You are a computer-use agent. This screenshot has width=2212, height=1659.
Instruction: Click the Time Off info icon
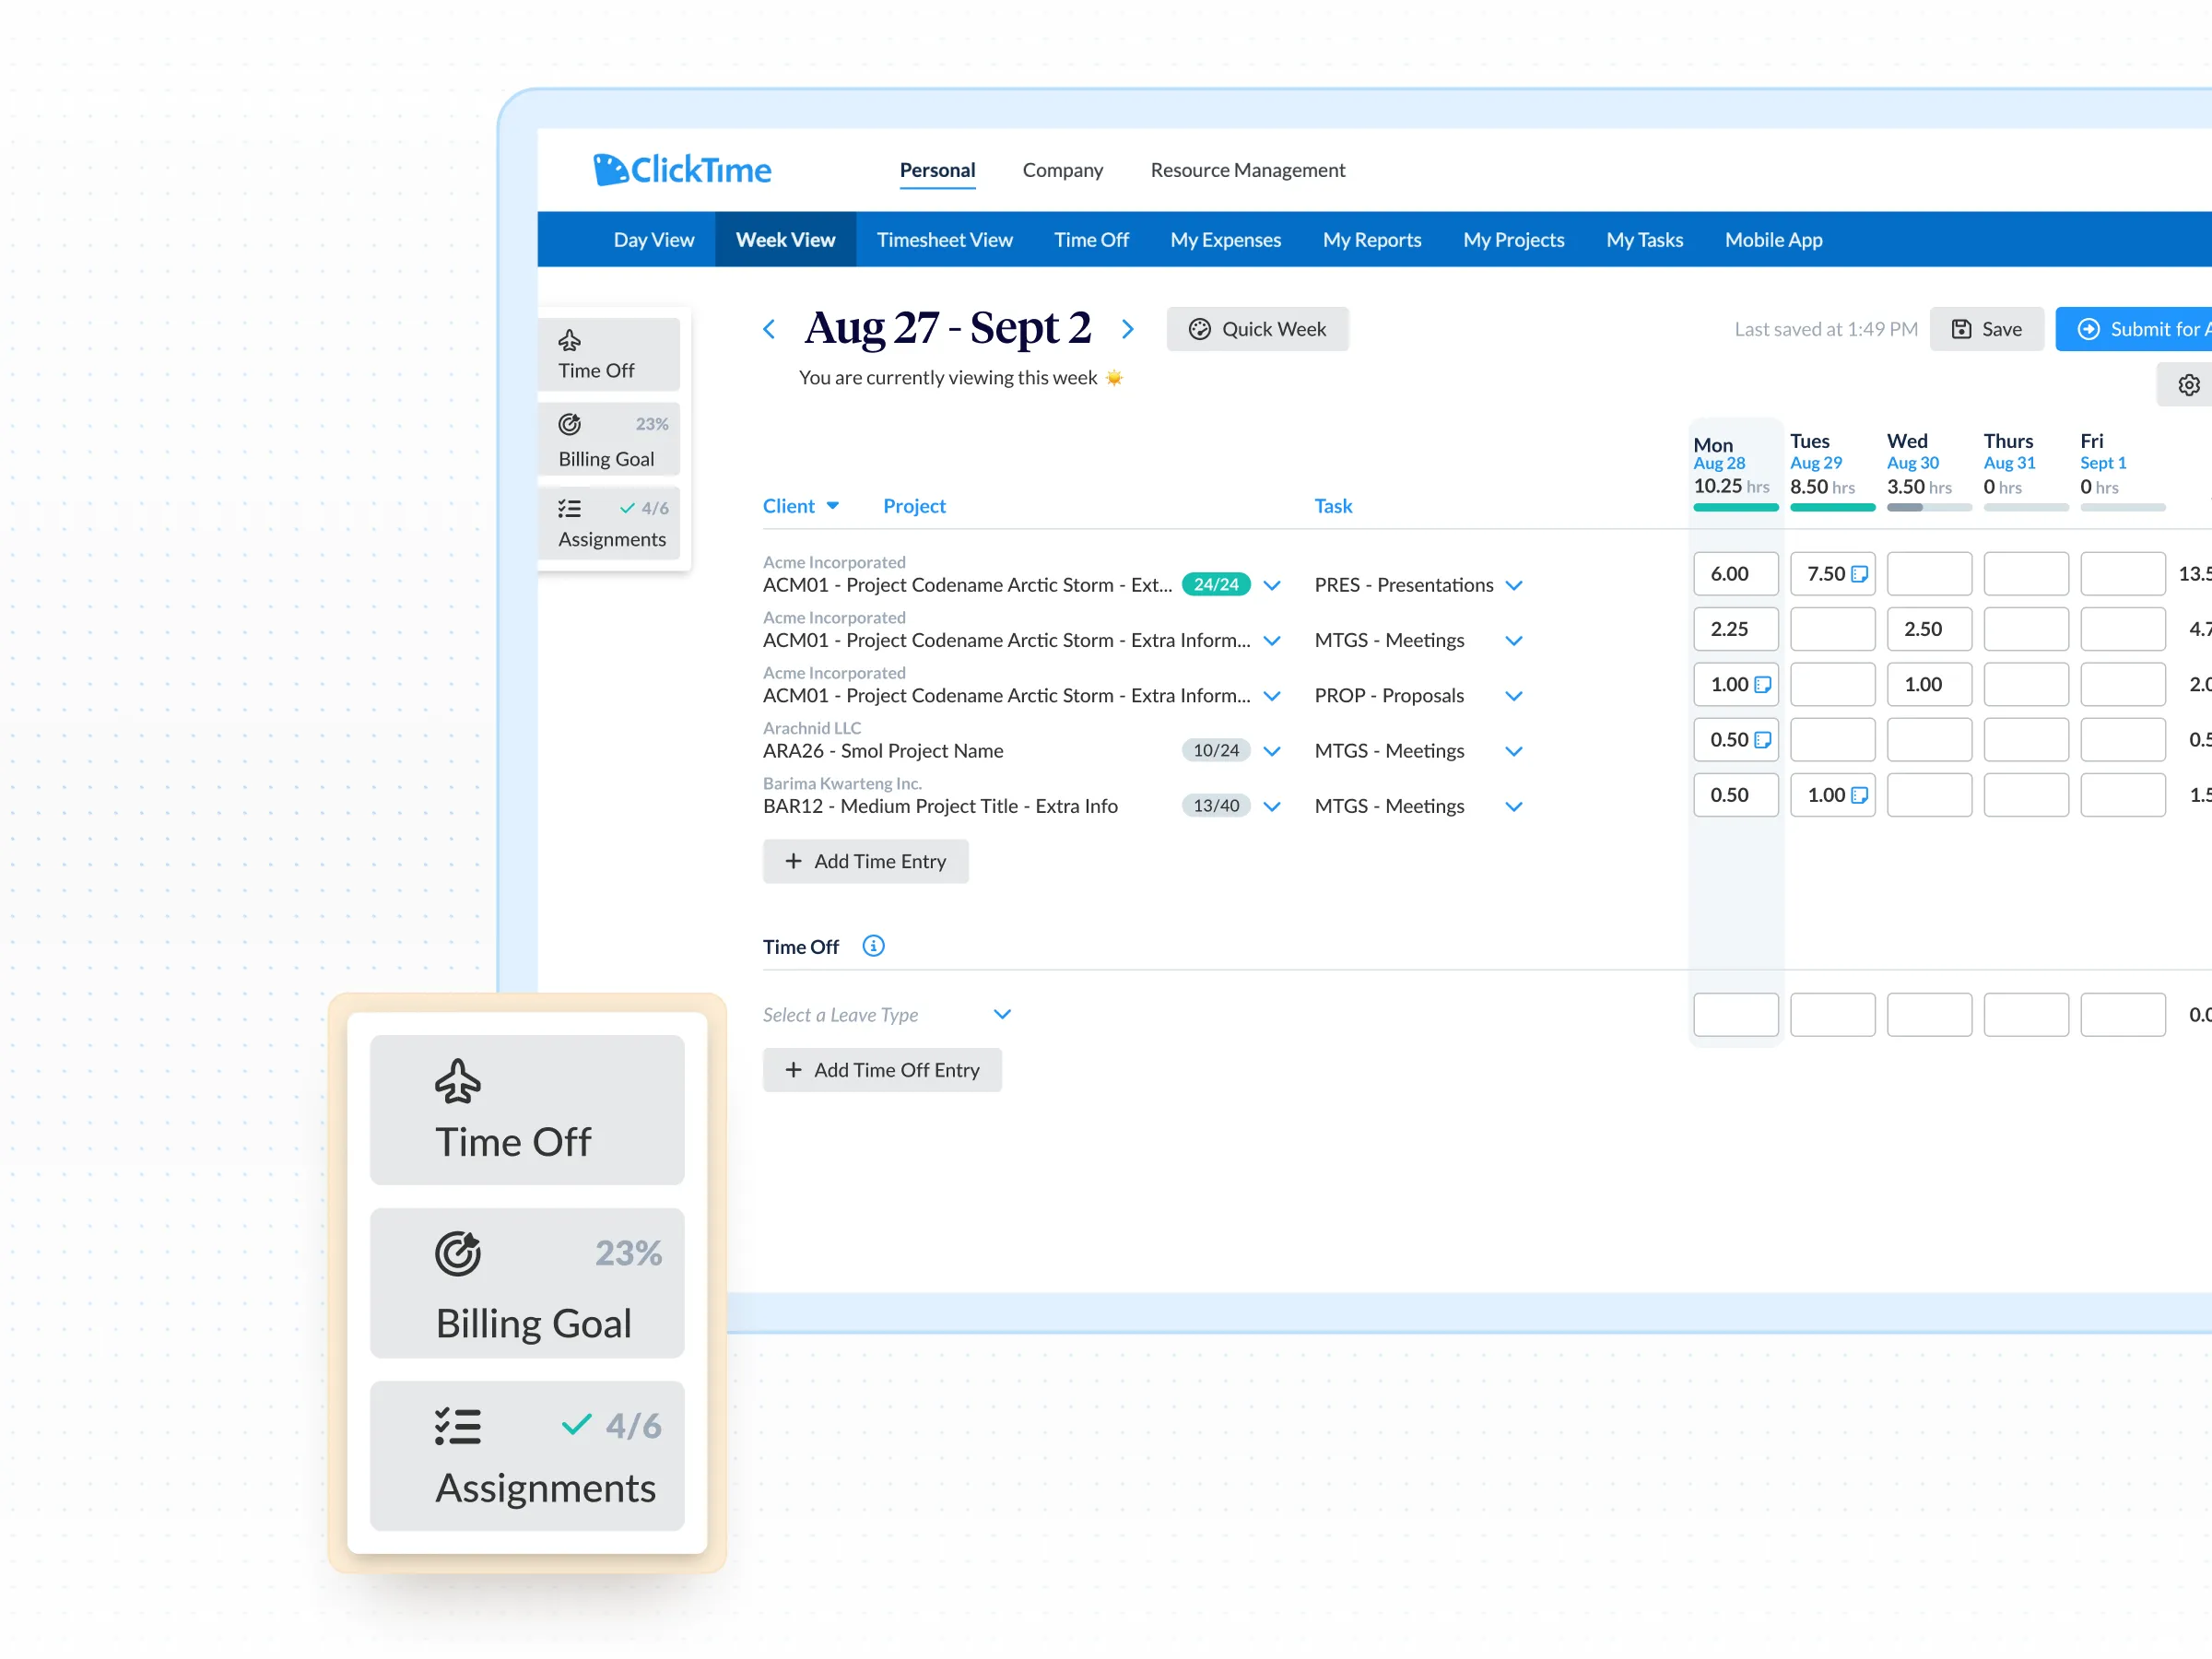(x=873, y=946)
